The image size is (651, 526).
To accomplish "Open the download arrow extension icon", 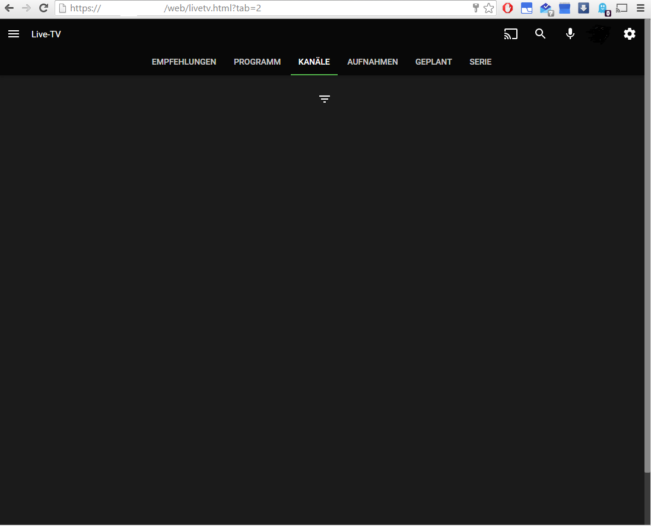I will [583, 8].
